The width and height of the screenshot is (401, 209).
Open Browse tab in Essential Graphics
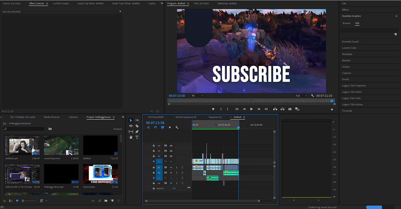347,23
